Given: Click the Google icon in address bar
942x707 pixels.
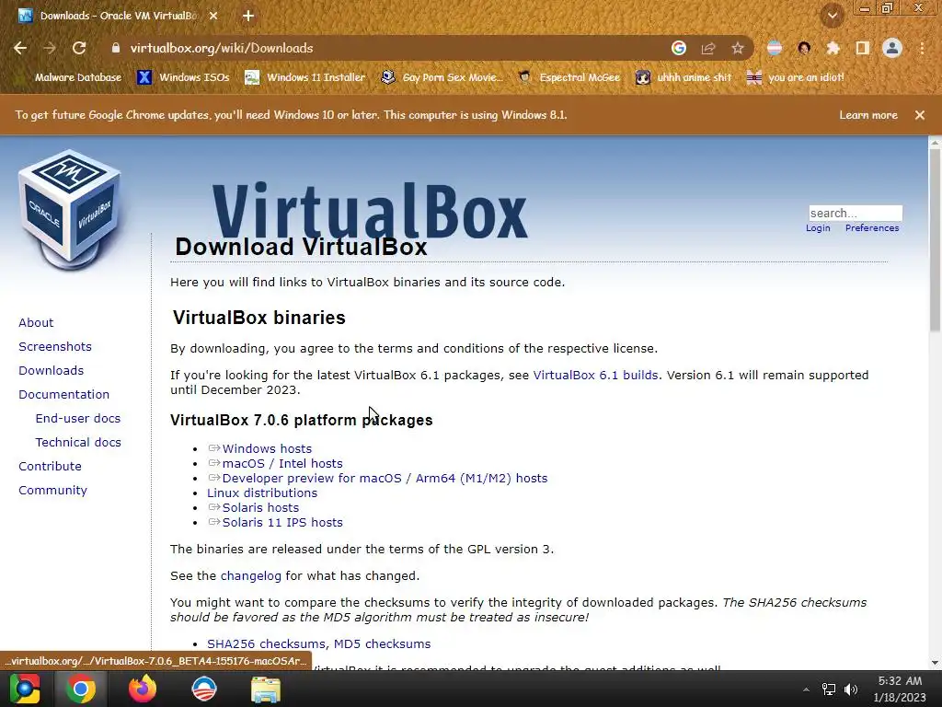Looking at the screenshot, I should click(x=679, y=48).
